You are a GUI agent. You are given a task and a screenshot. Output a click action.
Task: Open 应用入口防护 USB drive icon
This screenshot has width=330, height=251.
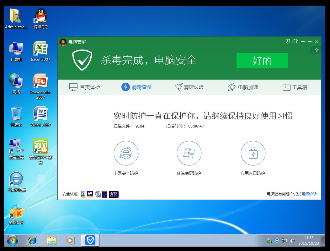253,153
